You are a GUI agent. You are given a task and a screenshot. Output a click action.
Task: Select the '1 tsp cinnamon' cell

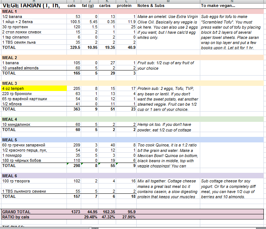pos(34,37)
